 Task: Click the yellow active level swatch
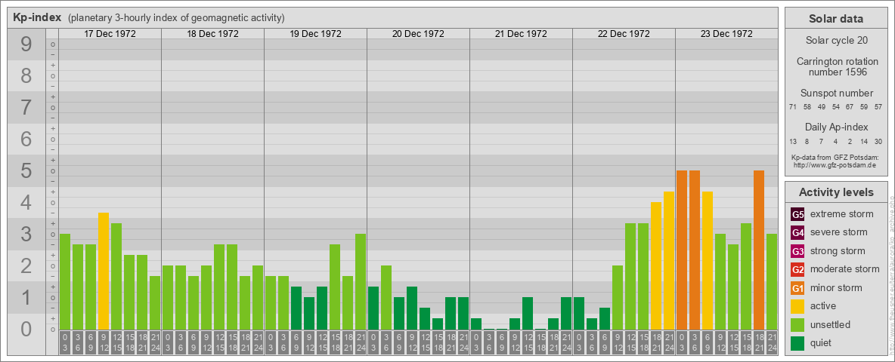pyautogui.click(x=797, y=306)
